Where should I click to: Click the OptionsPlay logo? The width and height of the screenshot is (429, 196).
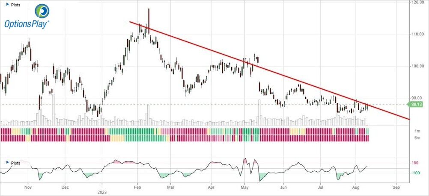tap(27, 16)
